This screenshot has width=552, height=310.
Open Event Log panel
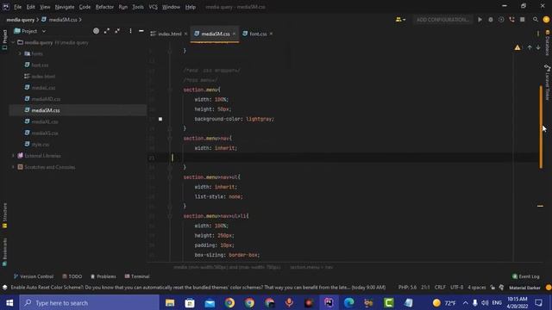click(x=525, y=276)
